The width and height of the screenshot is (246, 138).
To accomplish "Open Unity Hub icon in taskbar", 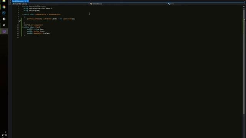I will point(4,19).
